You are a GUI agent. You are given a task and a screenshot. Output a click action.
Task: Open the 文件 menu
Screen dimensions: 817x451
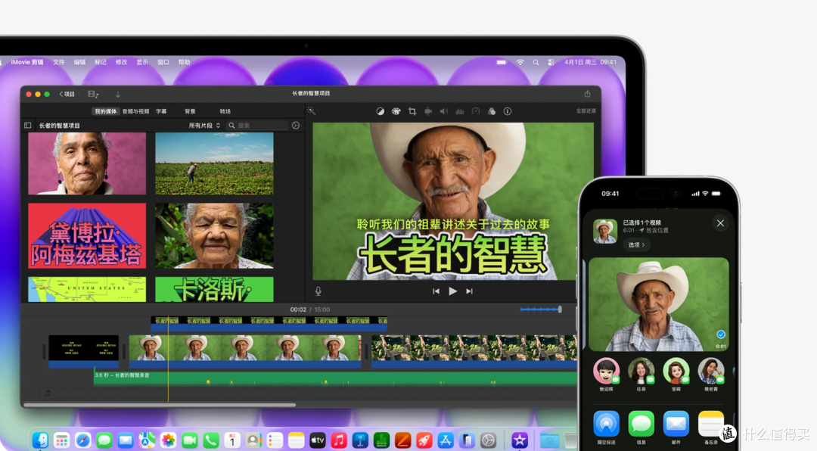(x=59, y=62)
